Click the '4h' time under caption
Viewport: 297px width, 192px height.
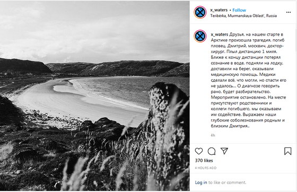tap(213, 135)
